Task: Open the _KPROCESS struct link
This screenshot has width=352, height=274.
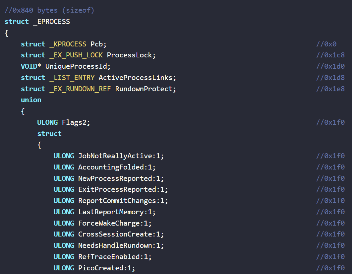Action: (x=68, y=44)
